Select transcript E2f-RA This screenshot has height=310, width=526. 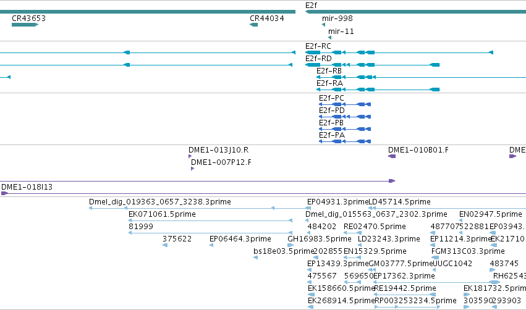tap(378, 90)
